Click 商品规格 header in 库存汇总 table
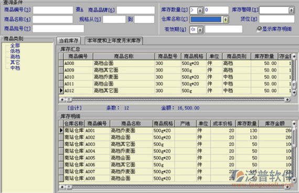The width and height of the screenshot is (299, 193). pyautogui.click(x=194, y=56)
